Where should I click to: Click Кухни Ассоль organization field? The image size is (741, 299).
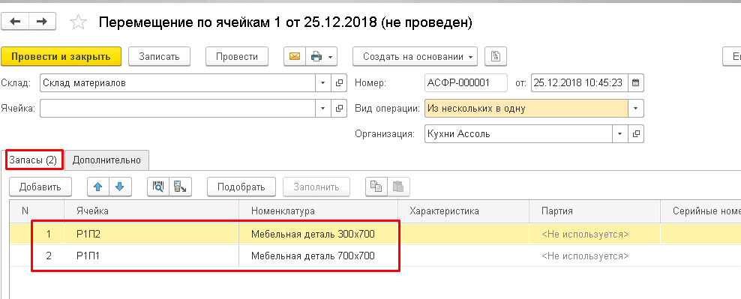(x=519, y=133)
